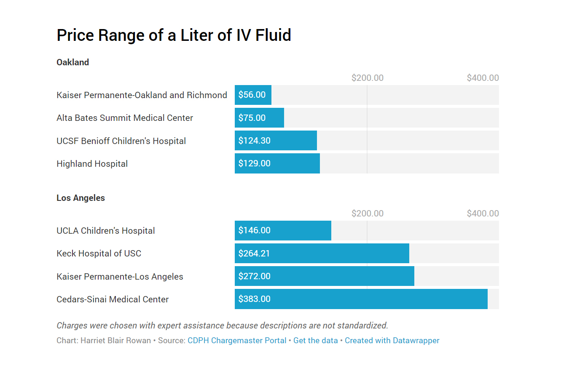Select the Cedars-Sinai $383.00 bar

tap(361, 299)
